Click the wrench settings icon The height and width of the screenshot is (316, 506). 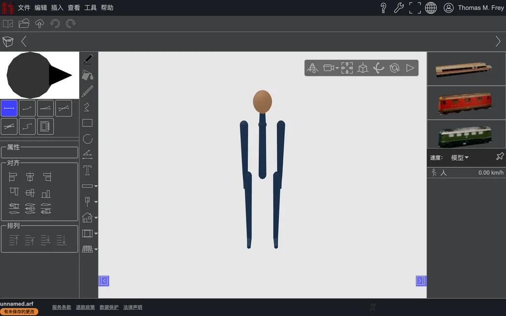click(x=399, y=8)
